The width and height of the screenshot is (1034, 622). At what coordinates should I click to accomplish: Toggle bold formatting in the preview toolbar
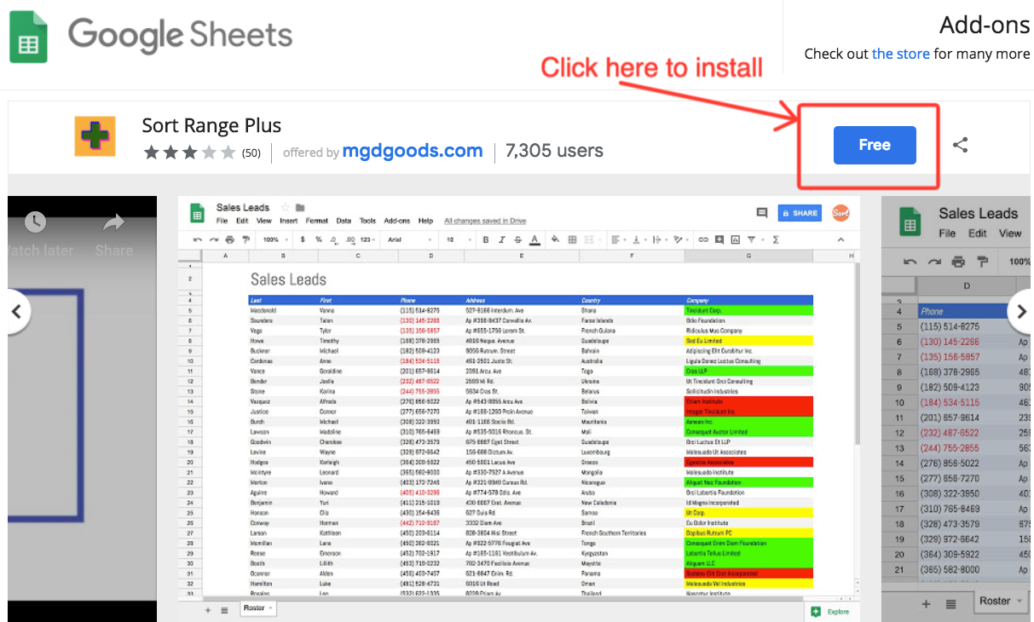pyautogui.click(x=485, y=239)
